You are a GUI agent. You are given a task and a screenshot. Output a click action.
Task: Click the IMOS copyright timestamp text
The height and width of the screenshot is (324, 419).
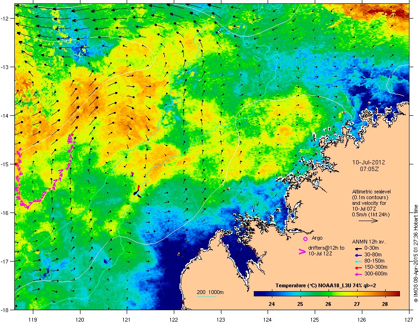pos(416,253)
